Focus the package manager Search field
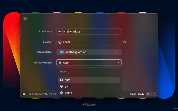Image resolution: width=178 pixels, height=111 pixels. [89, 71]
